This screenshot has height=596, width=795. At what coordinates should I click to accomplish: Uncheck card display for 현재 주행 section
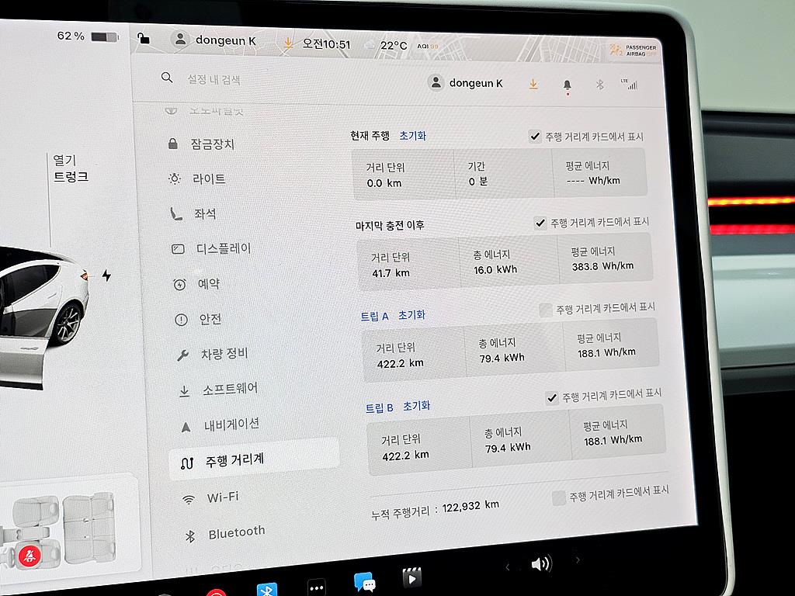[534, 136]
